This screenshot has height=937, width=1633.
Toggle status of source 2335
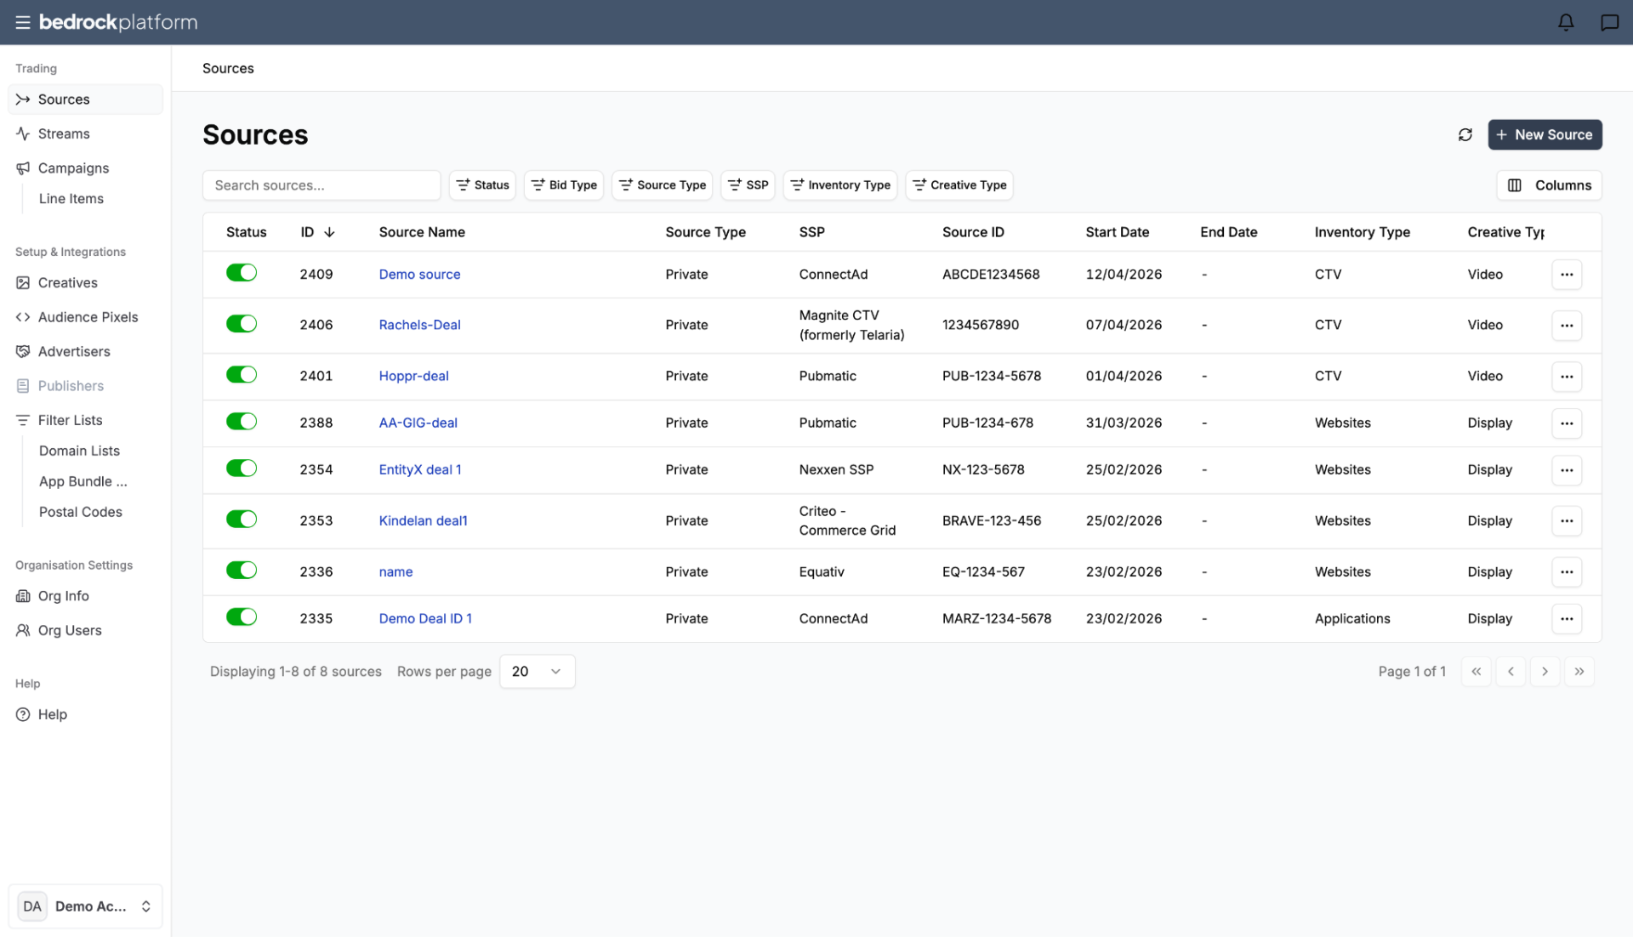coord(242,617)
